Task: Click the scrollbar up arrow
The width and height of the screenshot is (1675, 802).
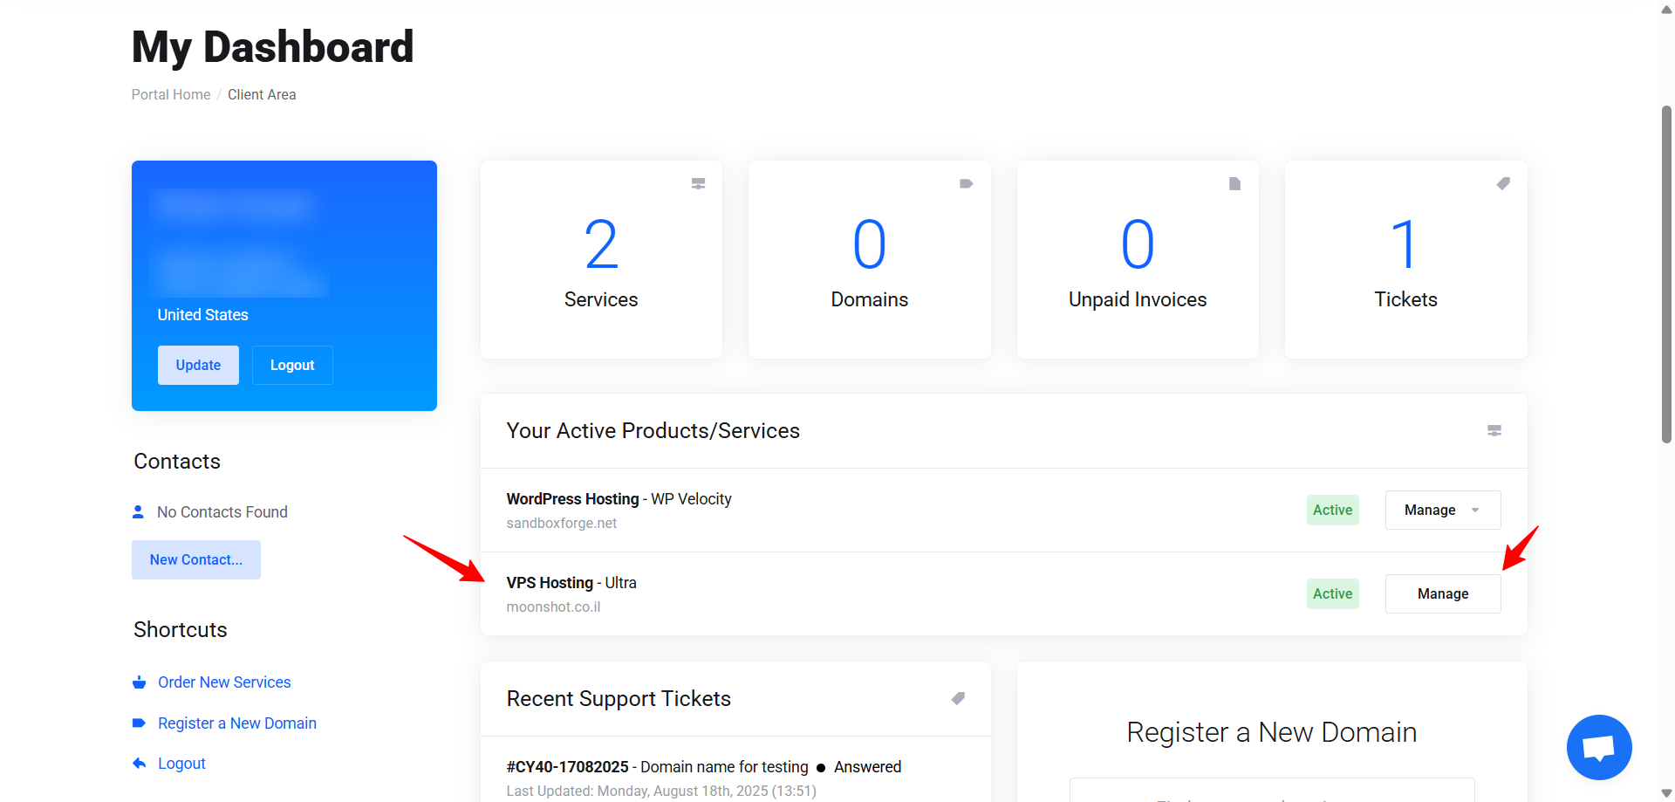Action: pyautogui.click(x=1666, y=10)
